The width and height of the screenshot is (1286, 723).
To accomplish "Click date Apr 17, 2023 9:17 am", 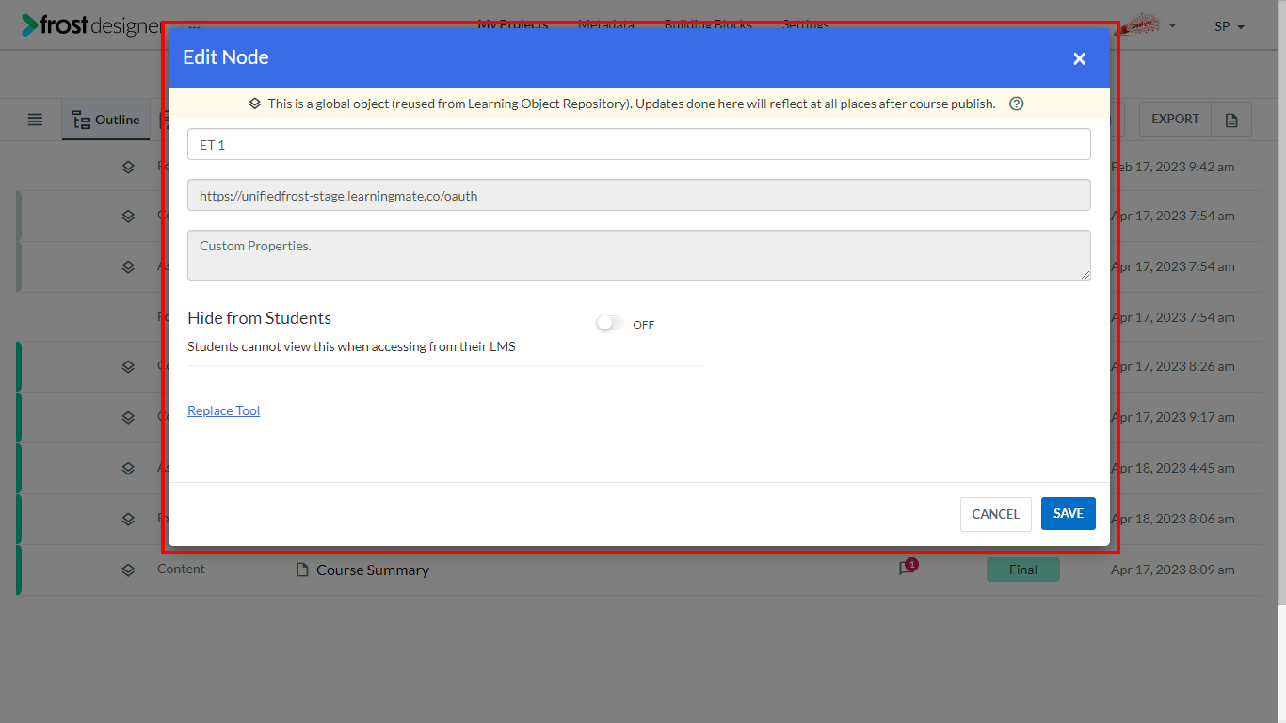I will click(1173, 417).
